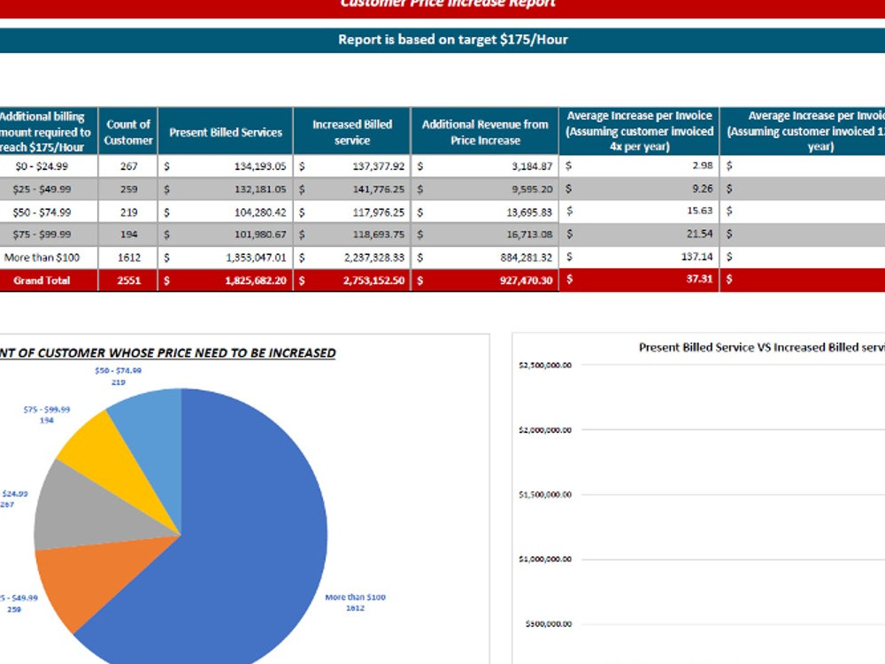Click the $2,500,000.00 axis label
The image size is (885, 664).
click(545, 366)
